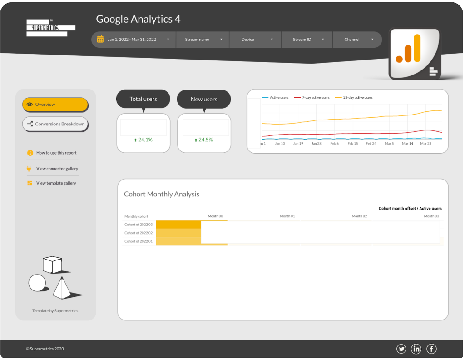Open the Twitter social icon

pos(401,349)
